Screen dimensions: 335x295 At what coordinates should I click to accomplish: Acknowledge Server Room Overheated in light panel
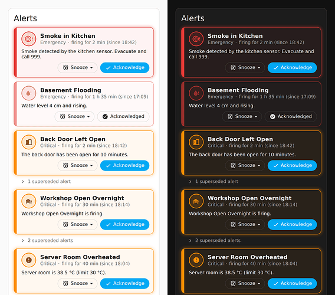coord(125,283)
